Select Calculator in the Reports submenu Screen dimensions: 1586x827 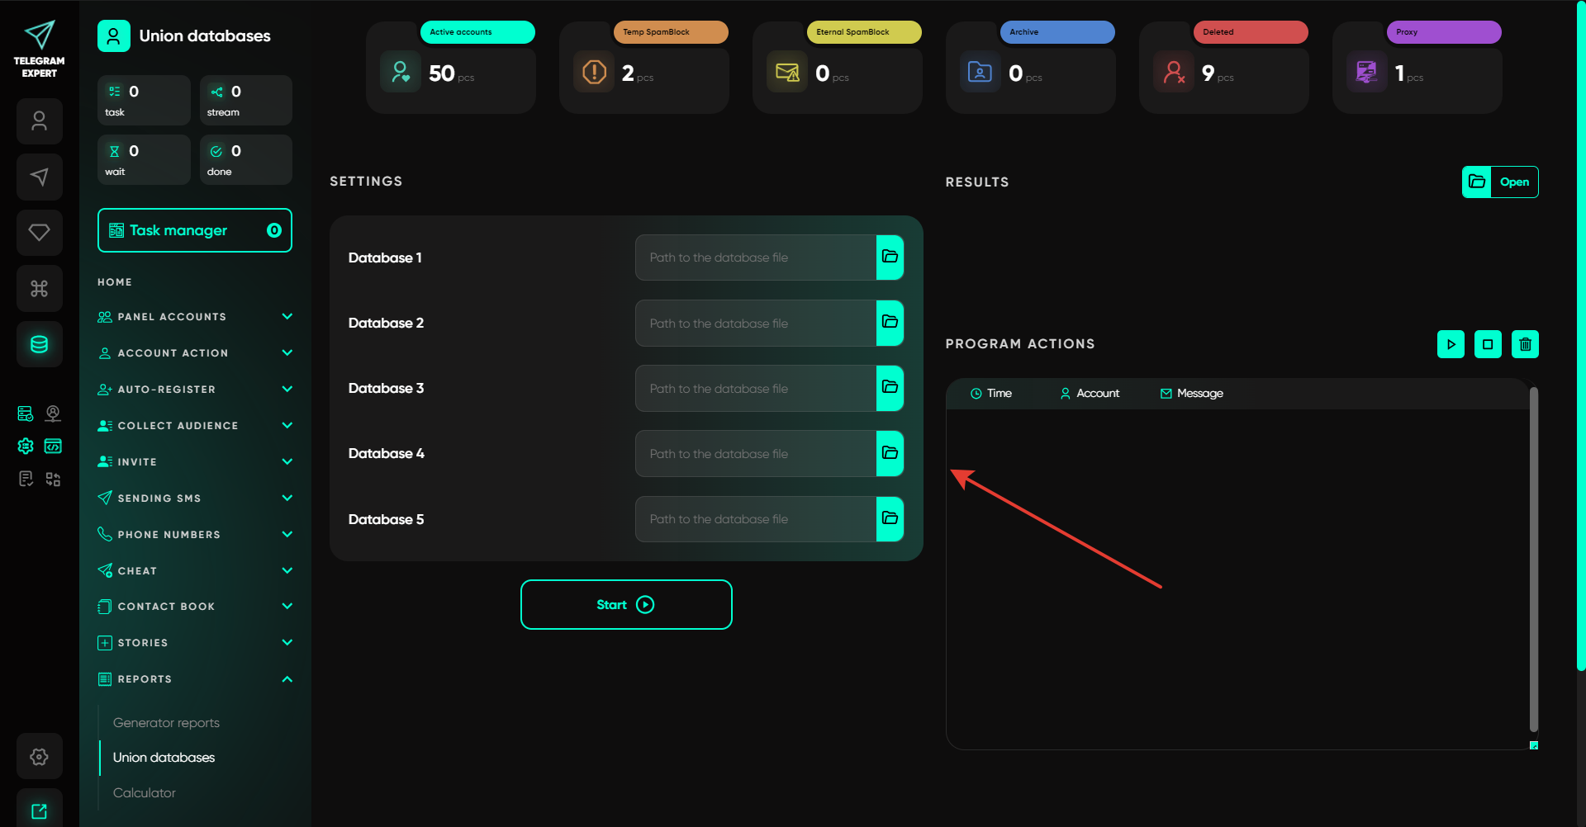coord(145,793)
